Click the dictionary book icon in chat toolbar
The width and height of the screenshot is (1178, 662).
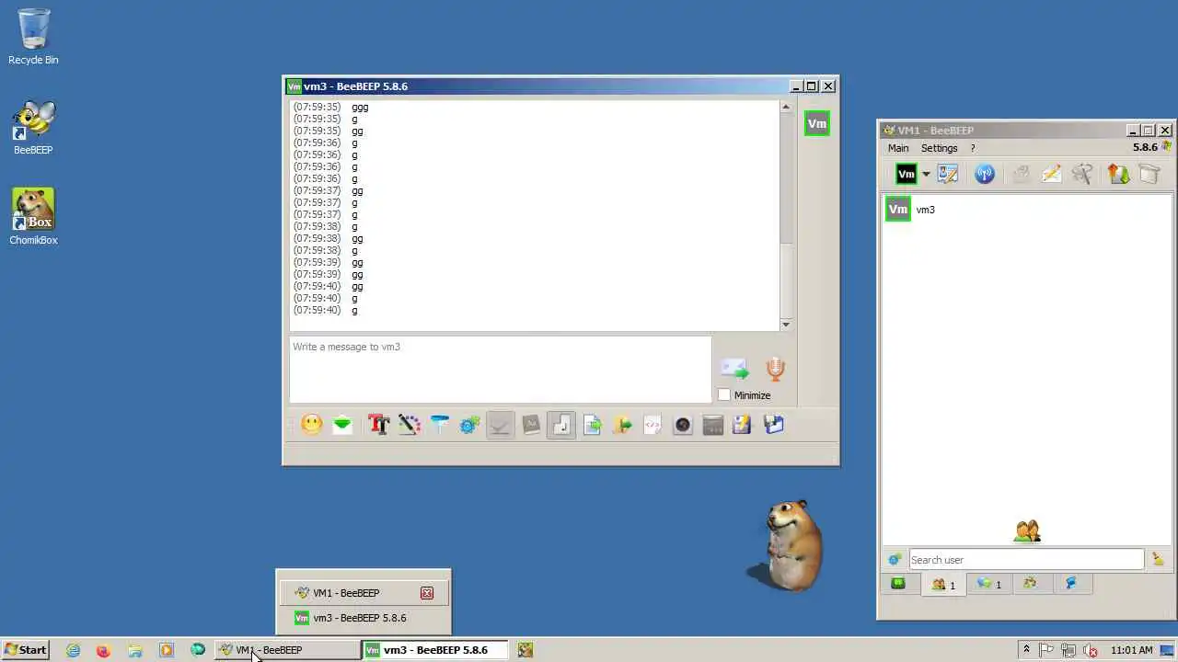[x=531, y=425]
